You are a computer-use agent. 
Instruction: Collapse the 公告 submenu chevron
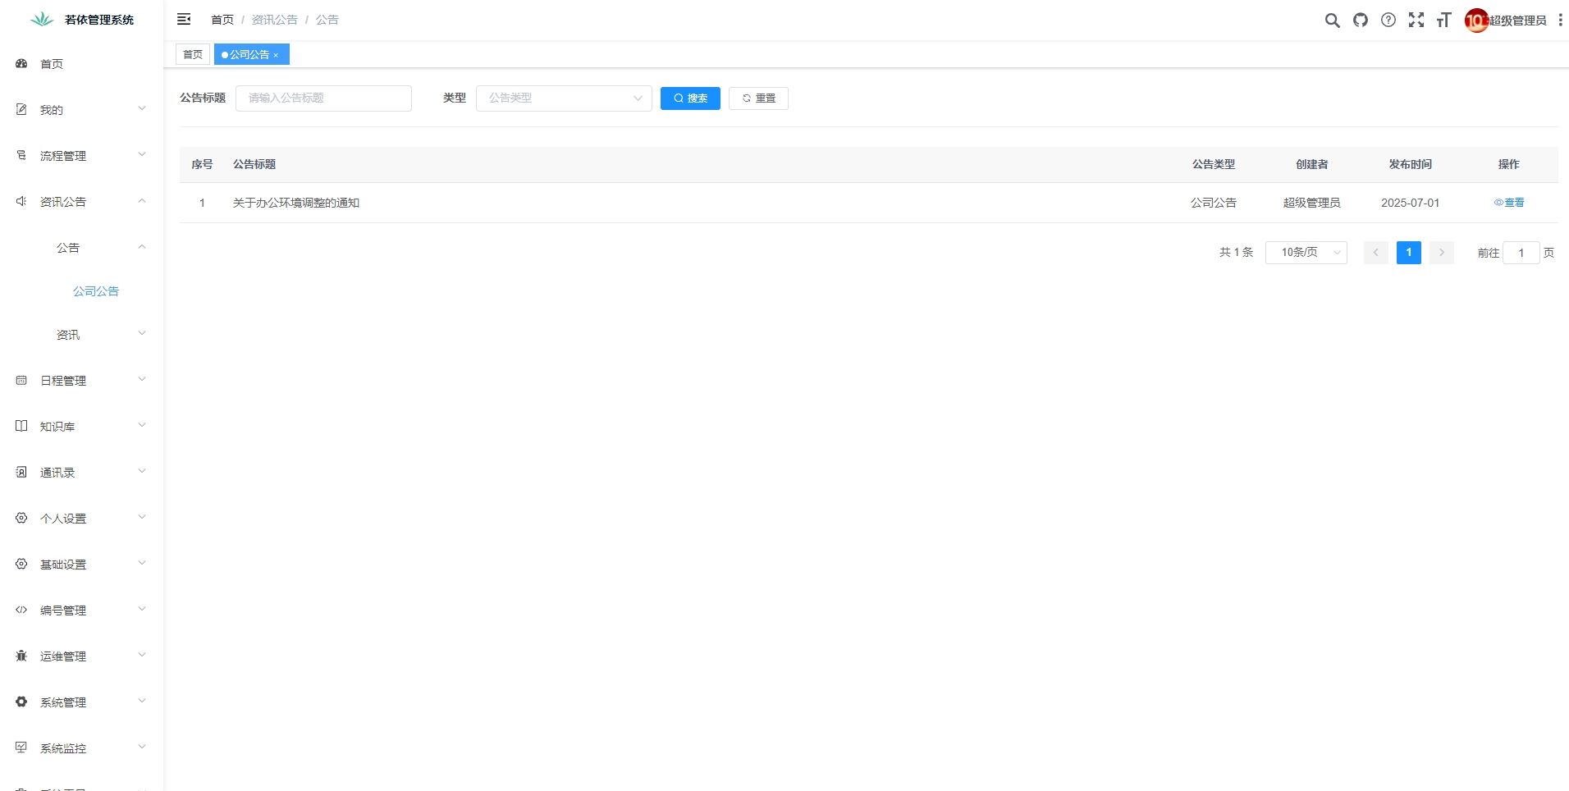142,246
